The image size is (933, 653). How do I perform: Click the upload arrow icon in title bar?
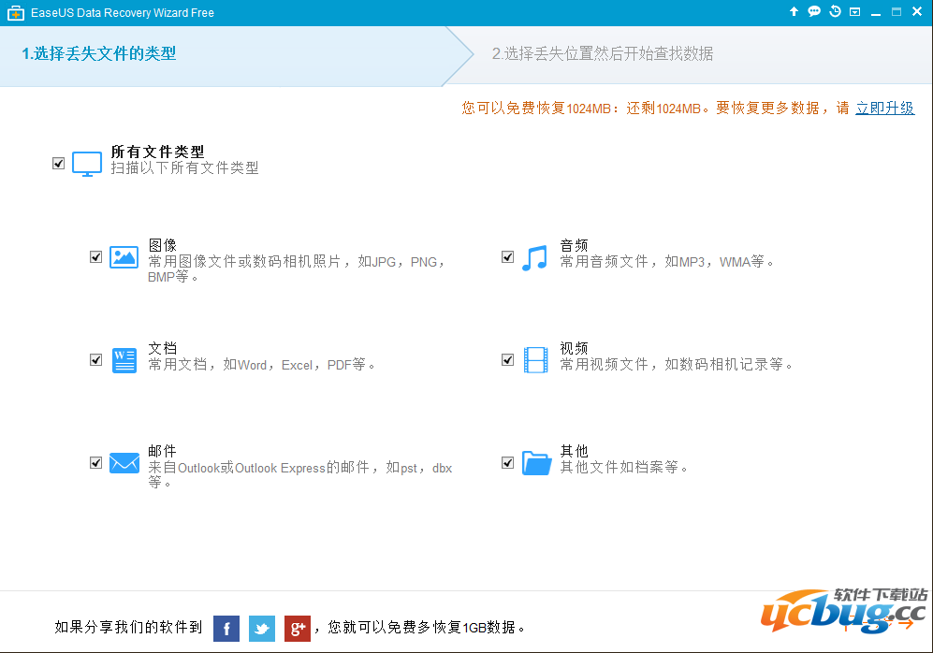(794, 11)
